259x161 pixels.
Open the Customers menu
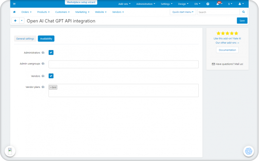[x=62, y=12]
